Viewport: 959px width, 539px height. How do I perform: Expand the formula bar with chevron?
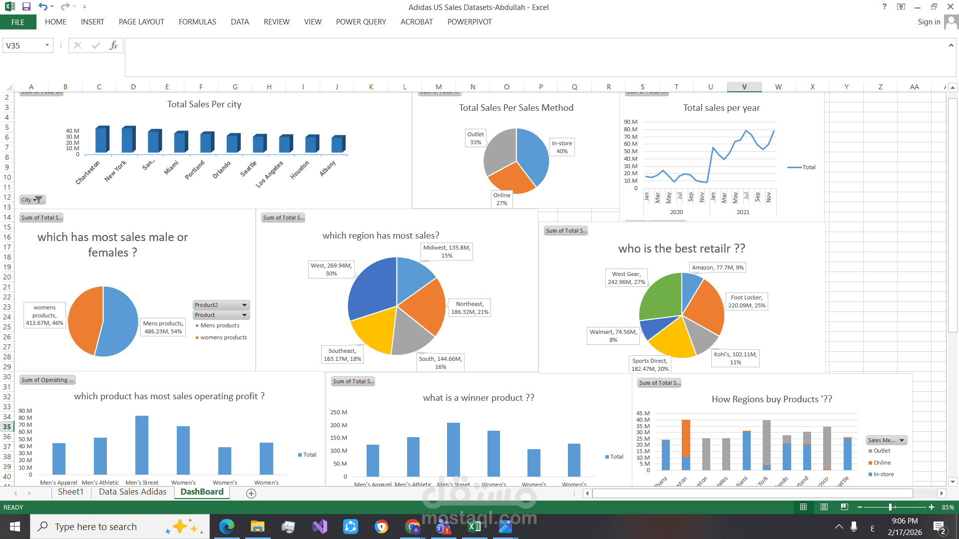point(951,45)
